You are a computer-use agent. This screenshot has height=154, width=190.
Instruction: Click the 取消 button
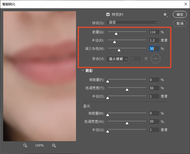(180, 23)
